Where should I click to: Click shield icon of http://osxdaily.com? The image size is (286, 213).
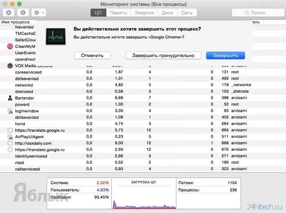click(x=10, y=143)
